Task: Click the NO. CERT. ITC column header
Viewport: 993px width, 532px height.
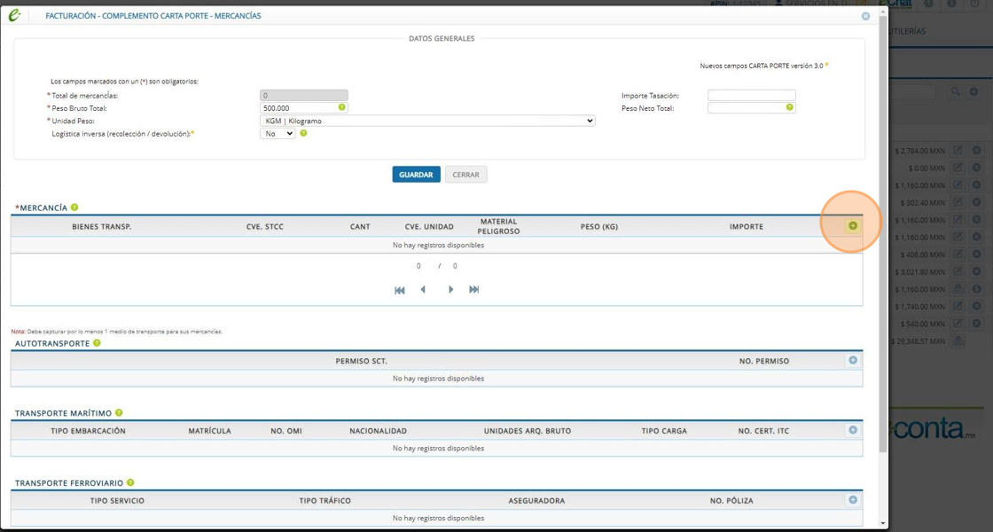Action: [x=763, y=431]
